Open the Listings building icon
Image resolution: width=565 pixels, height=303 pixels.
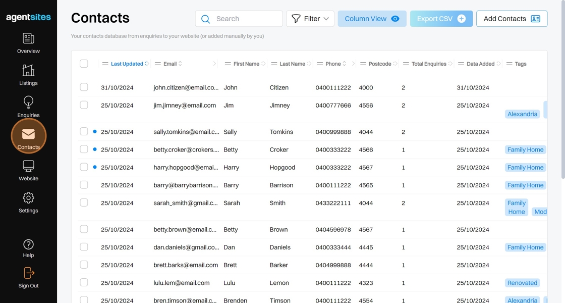click(x=28, y=70)
